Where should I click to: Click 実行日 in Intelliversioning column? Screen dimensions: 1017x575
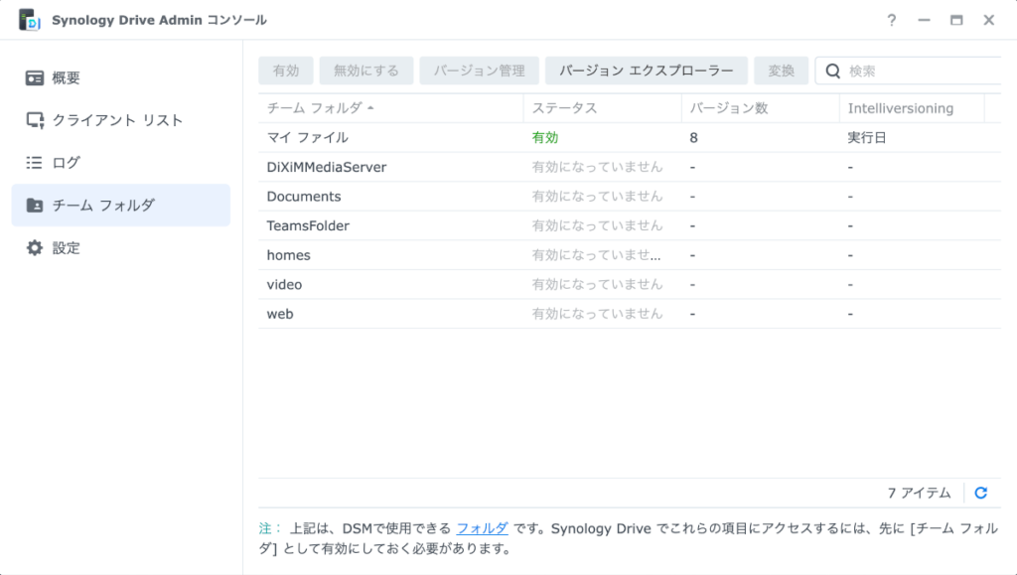pos(866,137)
